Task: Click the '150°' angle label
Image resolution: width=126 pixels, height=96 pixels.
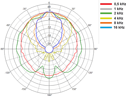Action: coord(74,89)
